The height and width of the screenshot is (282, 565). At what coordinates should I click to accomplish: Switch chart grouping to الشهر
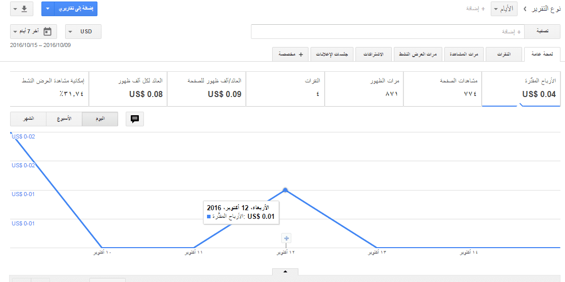click(28, 119)
